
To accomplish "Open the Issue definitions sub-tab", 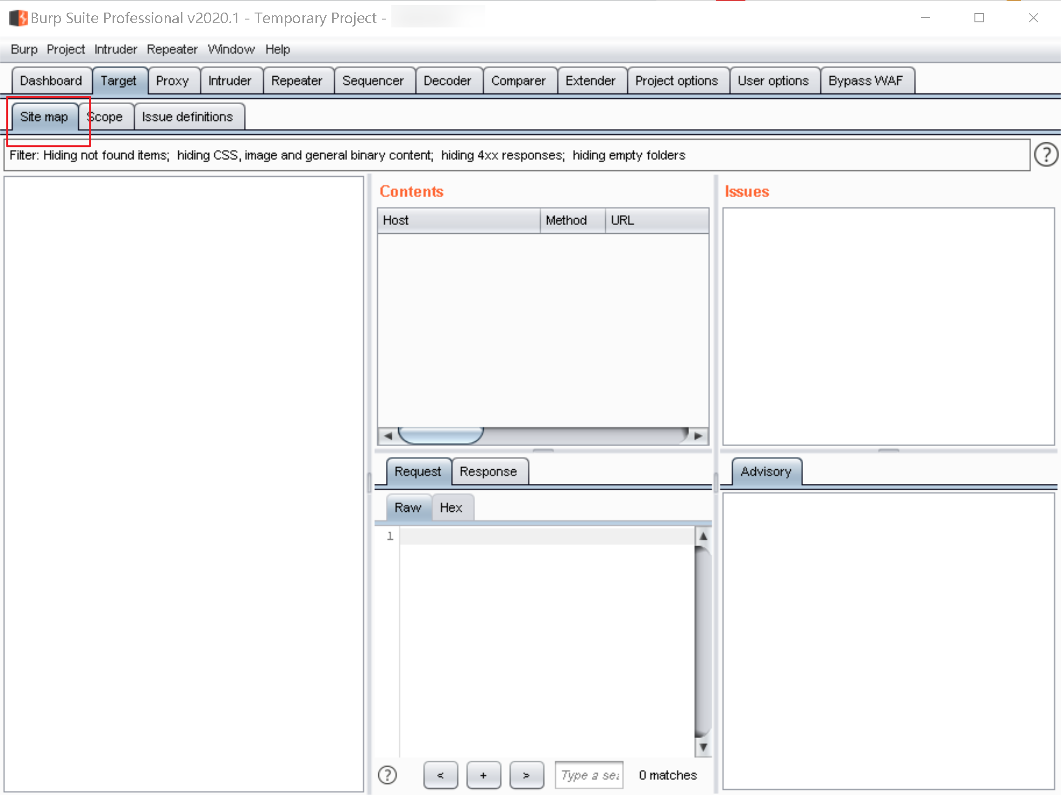I will pyautogui.click(x=188, y=116).
